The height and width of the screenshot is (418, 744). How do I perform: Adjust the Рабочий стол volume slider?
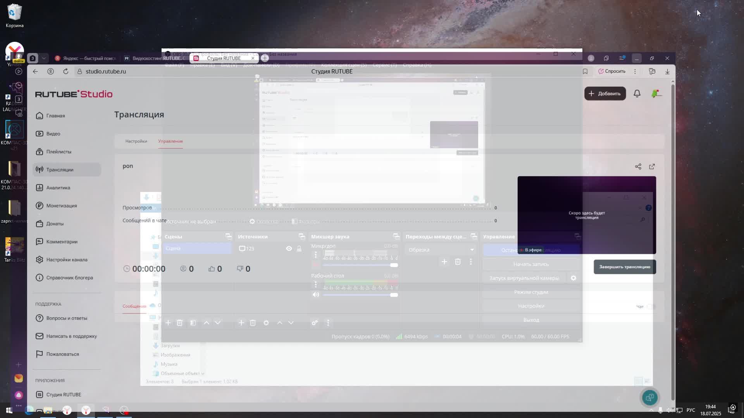pos(394,295)
